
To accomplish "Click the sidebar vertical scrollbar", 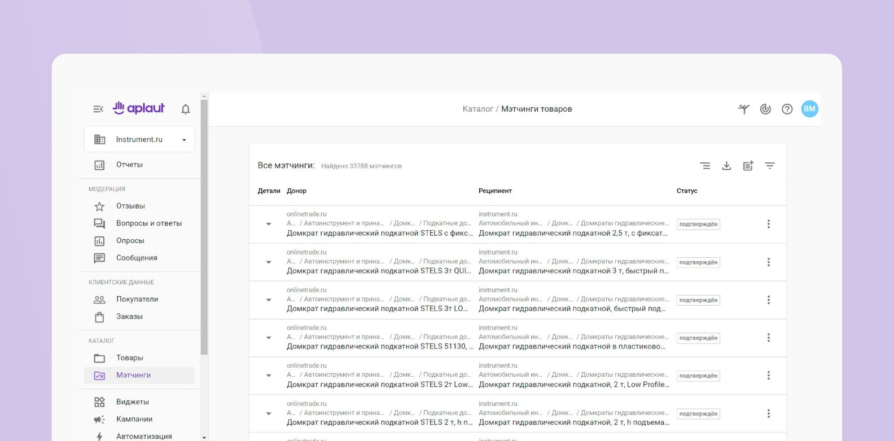I will (x=204, y=226).
